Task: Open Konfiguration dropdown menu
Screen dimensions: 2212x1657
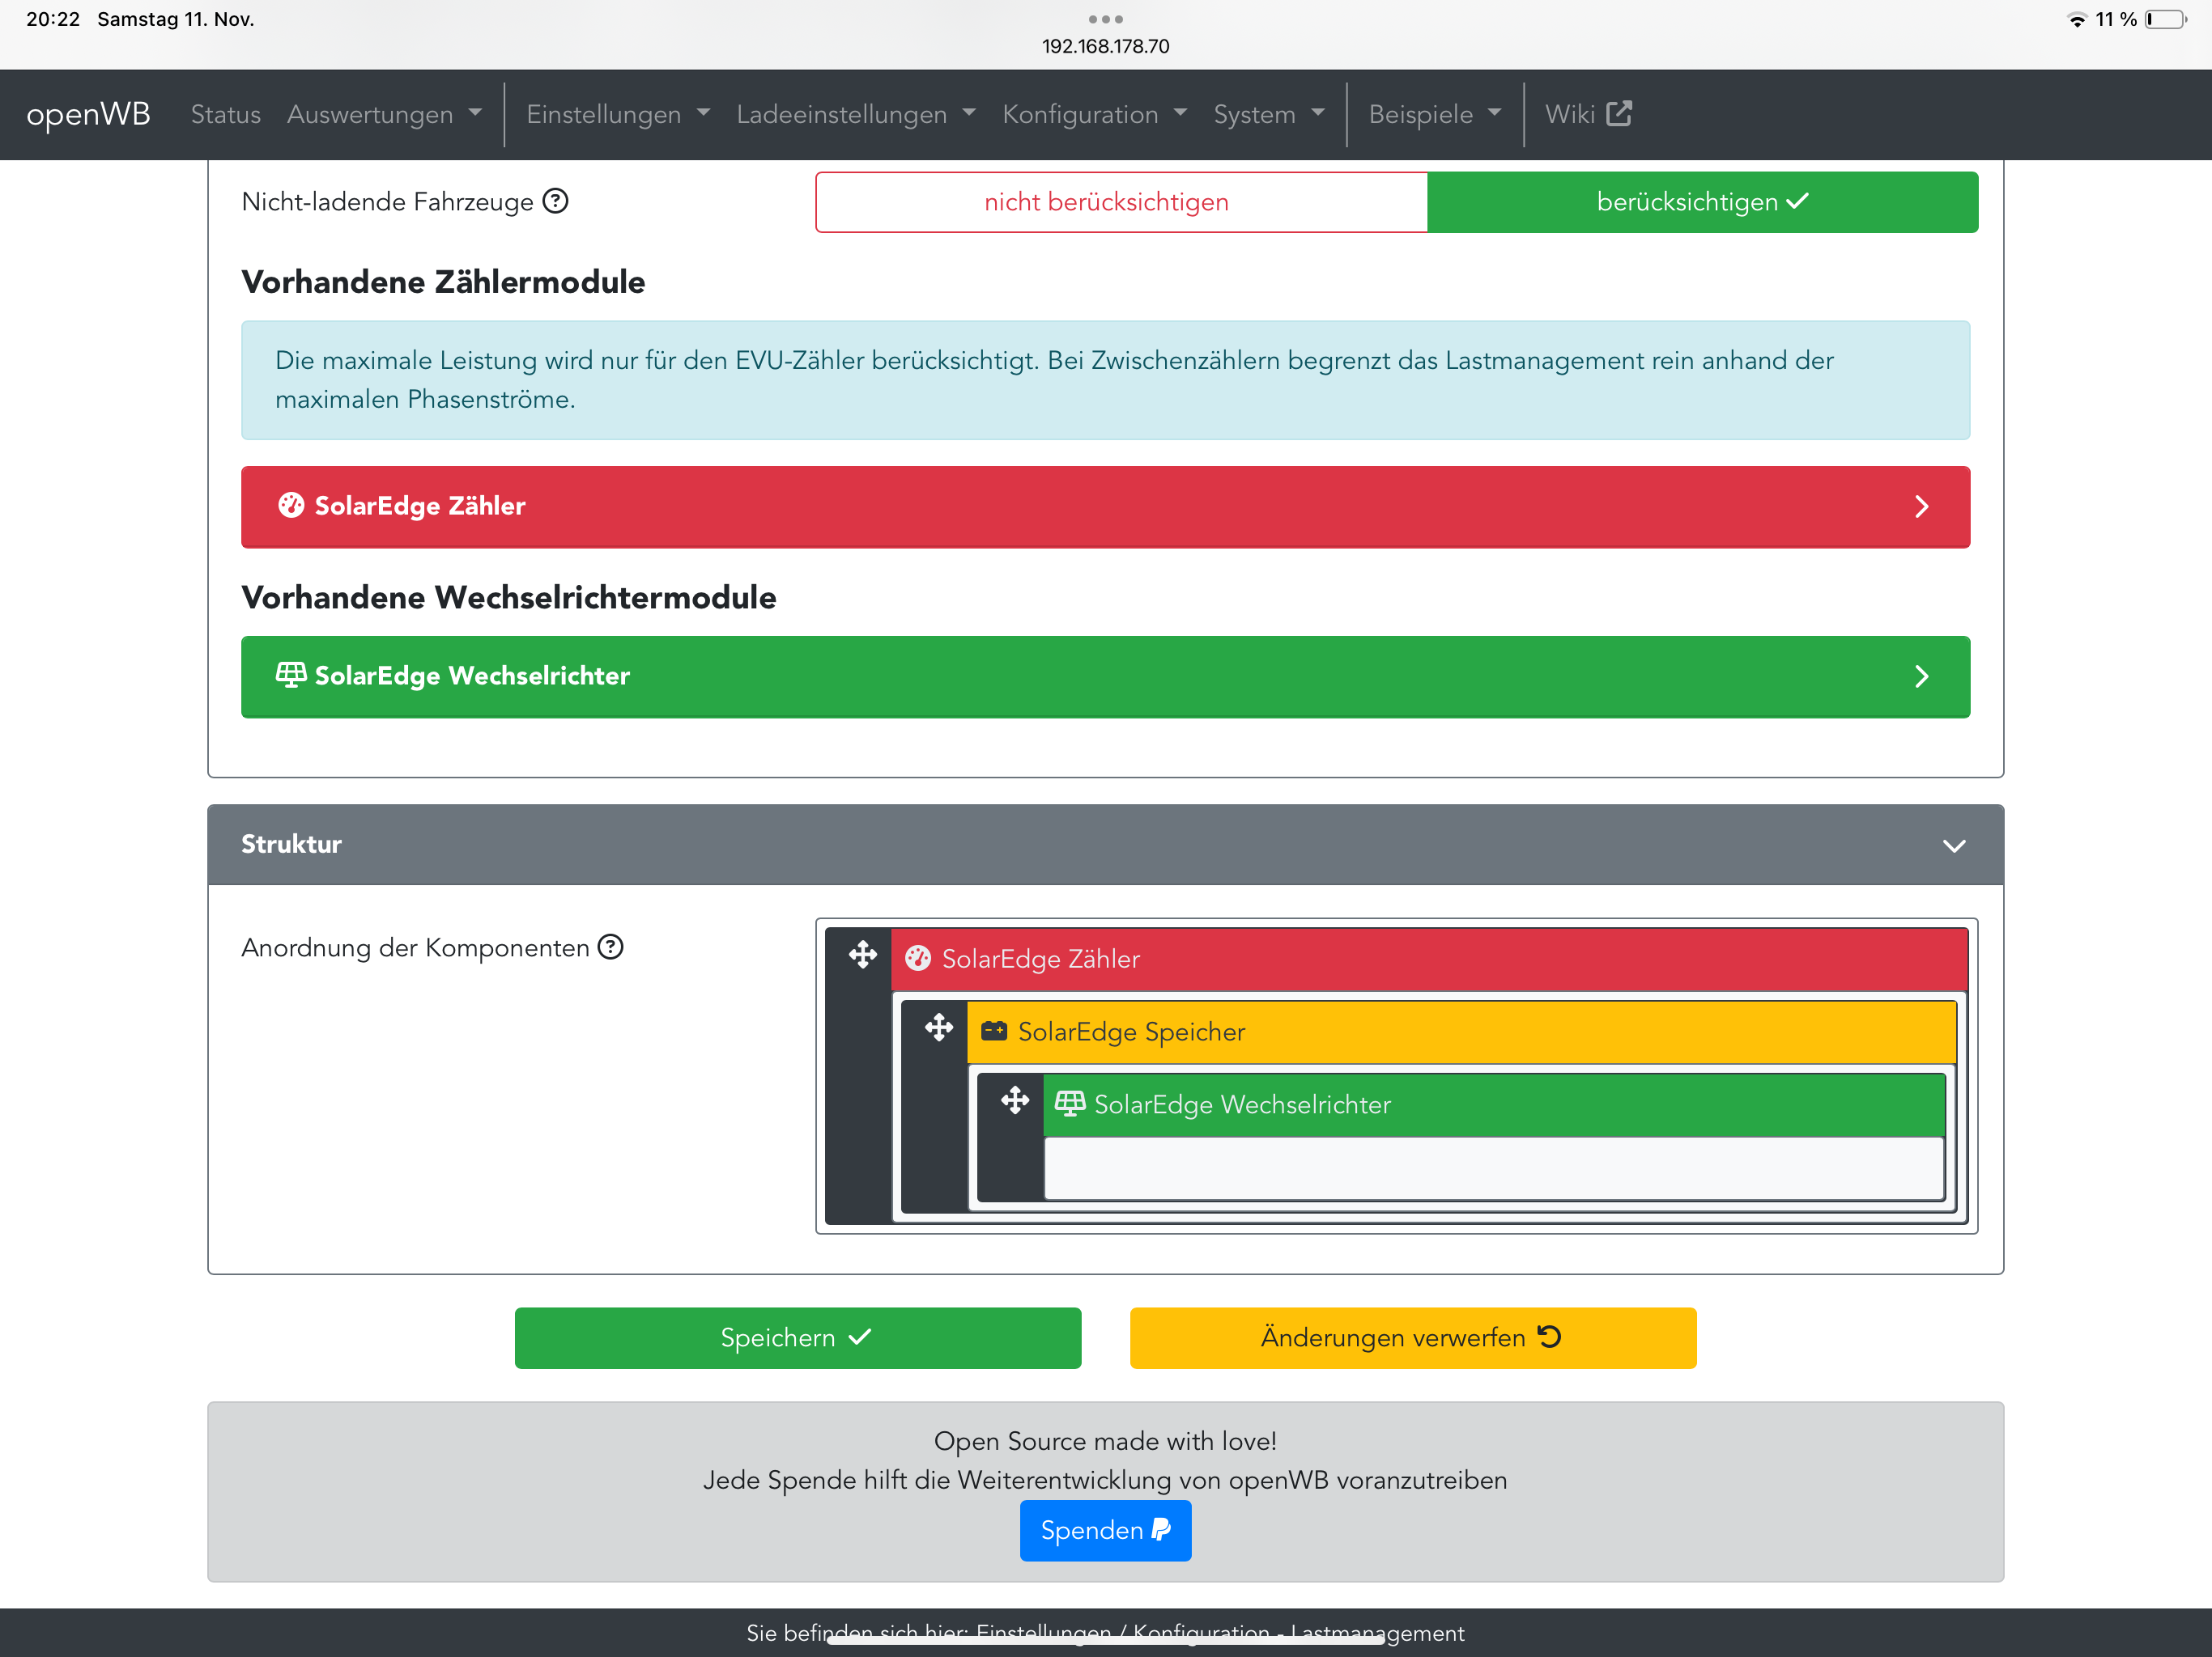Action: [x=1094, y=114]
